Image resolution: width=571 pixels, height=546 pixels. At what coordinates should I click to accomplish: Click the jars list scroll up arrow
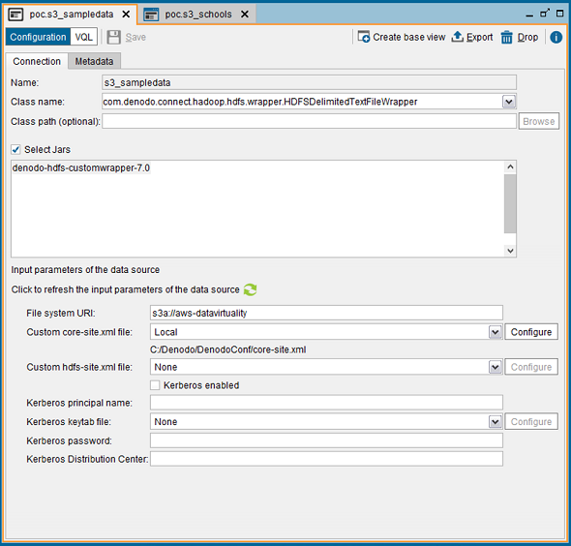[x=510, y=167]
